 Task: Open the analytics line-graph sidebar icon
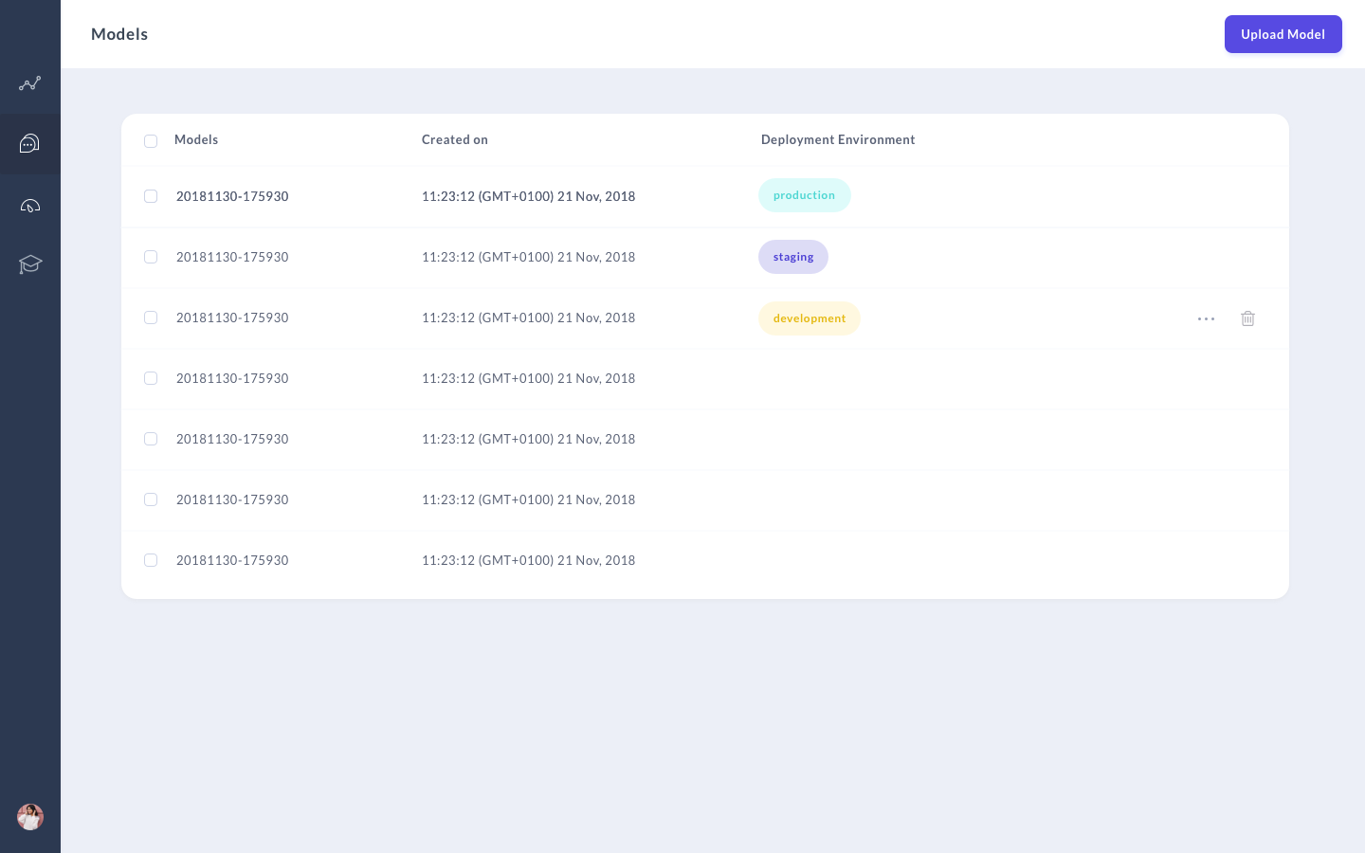tap(29, 83)
